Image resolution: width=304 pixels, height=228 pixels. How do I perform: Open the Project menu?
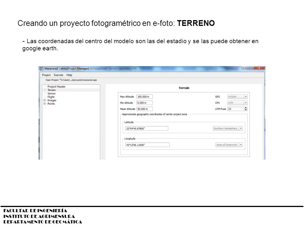[46, 75]
